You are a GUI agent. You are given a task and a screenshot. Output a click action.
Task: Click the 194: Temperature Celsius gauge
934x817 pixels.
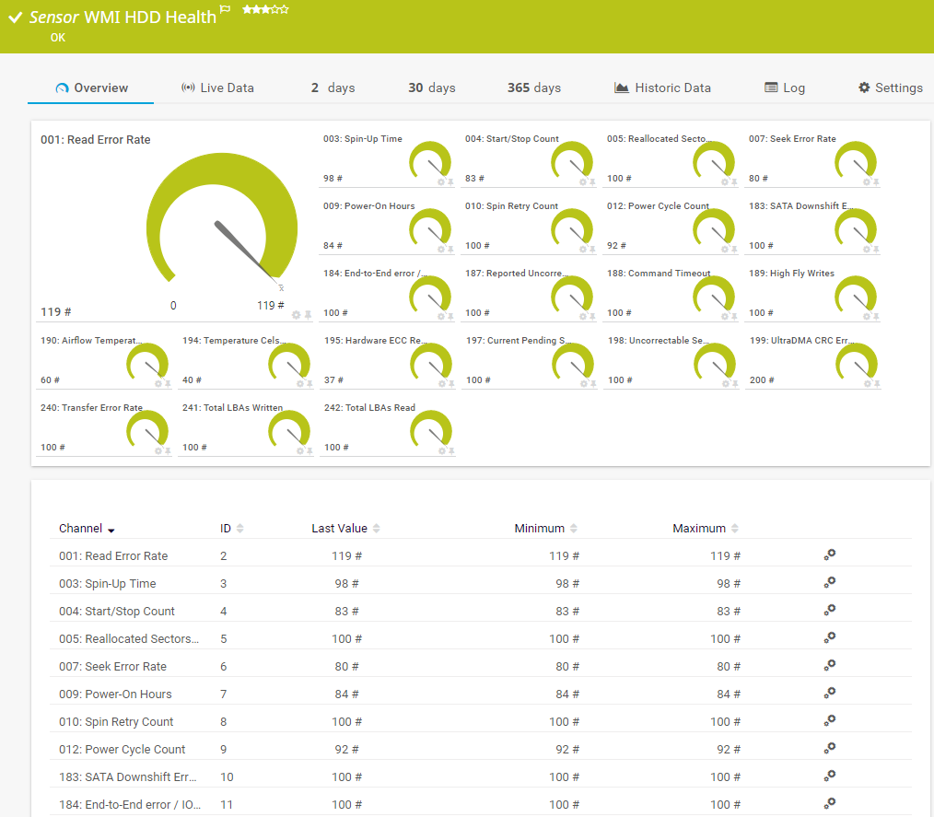click(289, 364)
